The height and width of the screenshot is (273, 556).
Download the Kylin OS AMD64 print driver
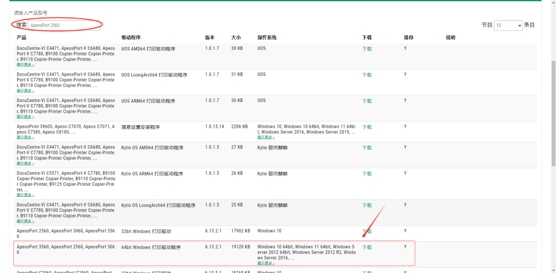click(367, 148)
